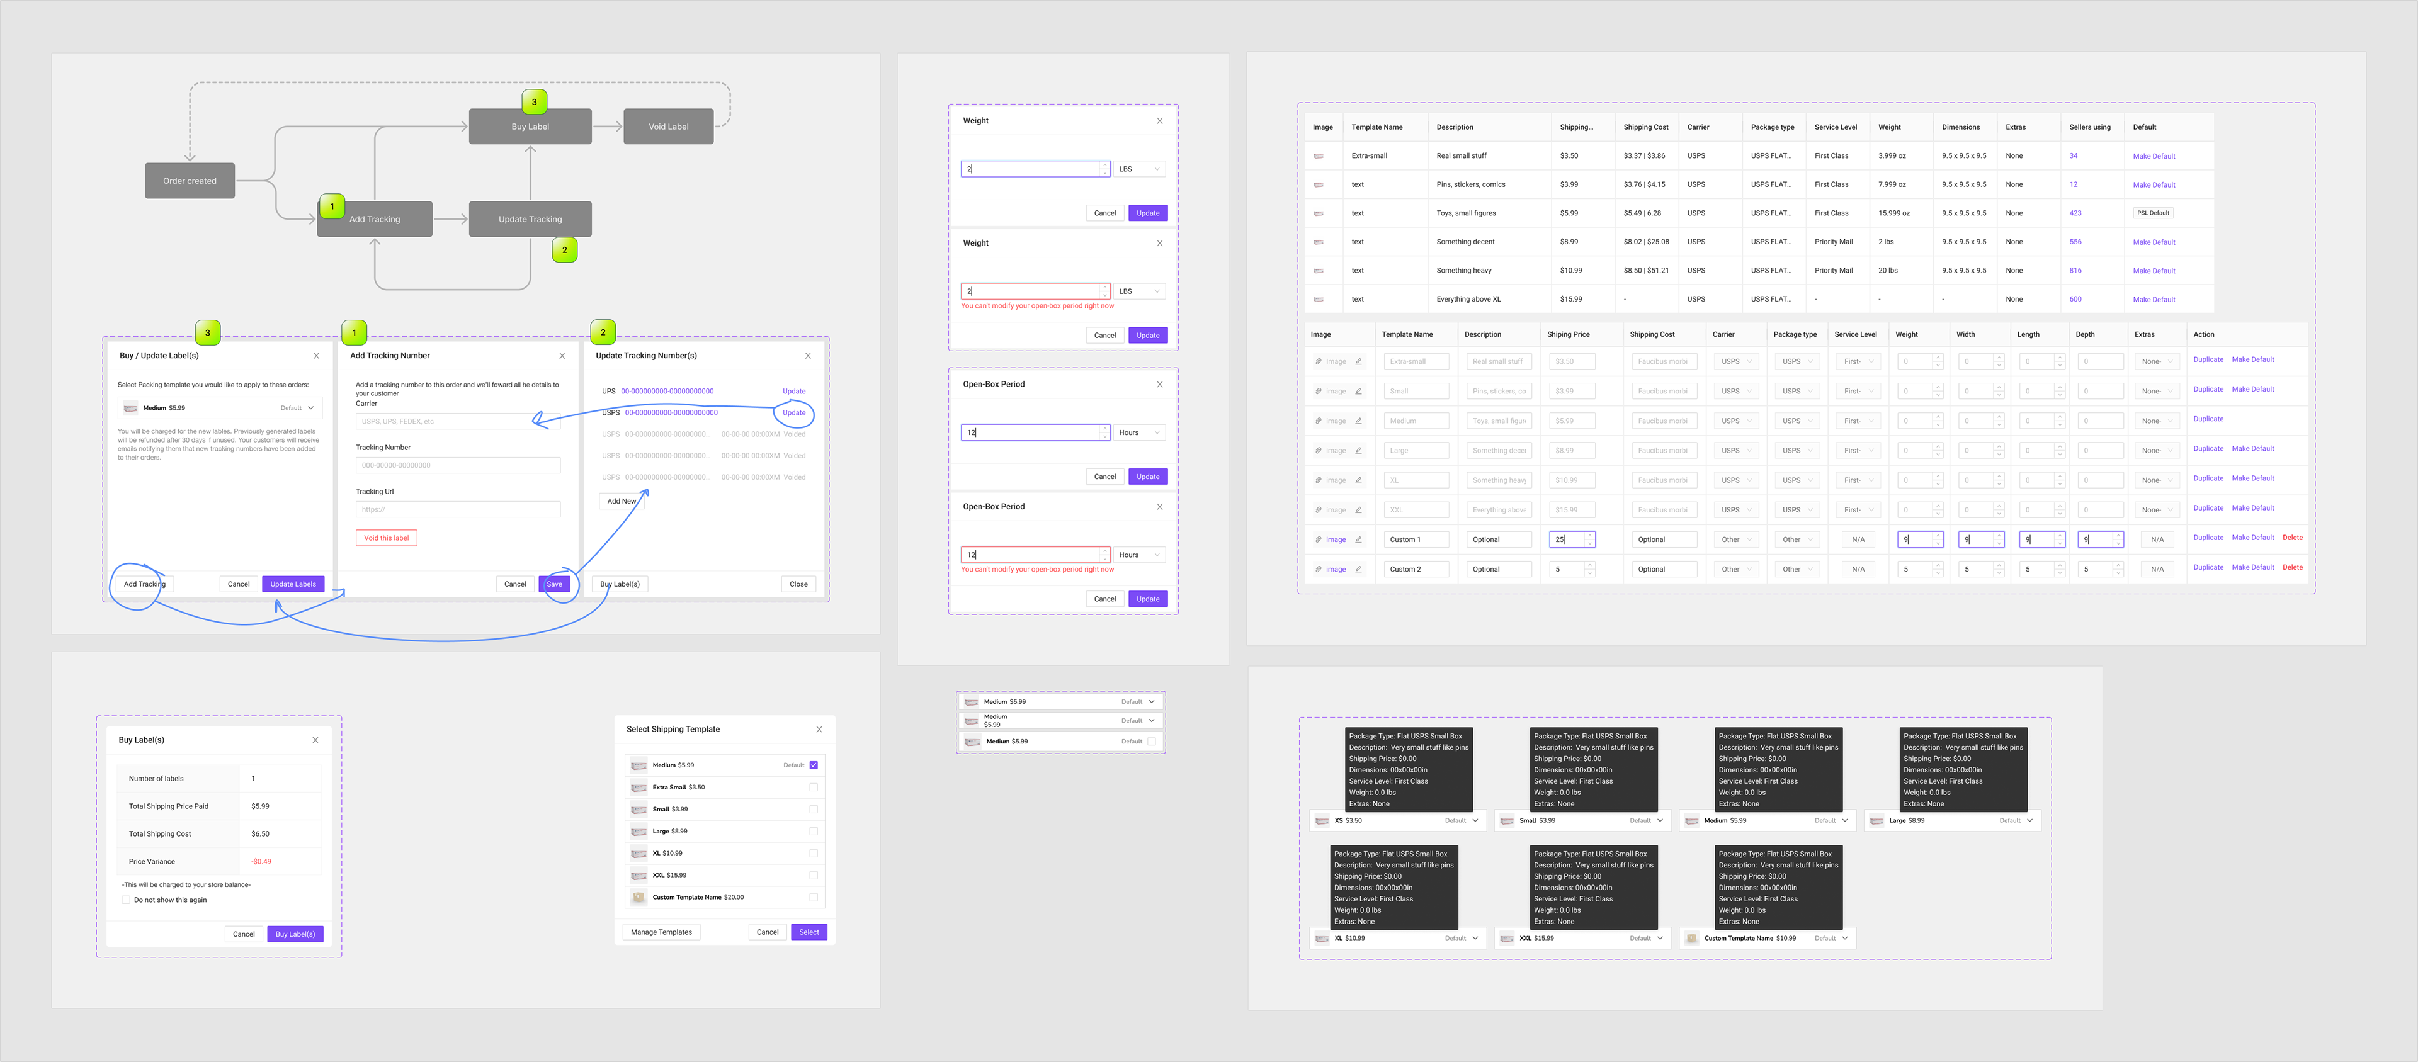Click the Void this label button
Image resolution: width=2418 pixels, height=1062 pixels.
tap(386, 538)
